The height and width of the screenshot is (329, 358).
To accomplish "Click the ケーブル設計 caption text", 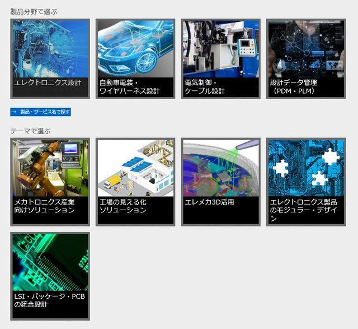I will 205,91.
